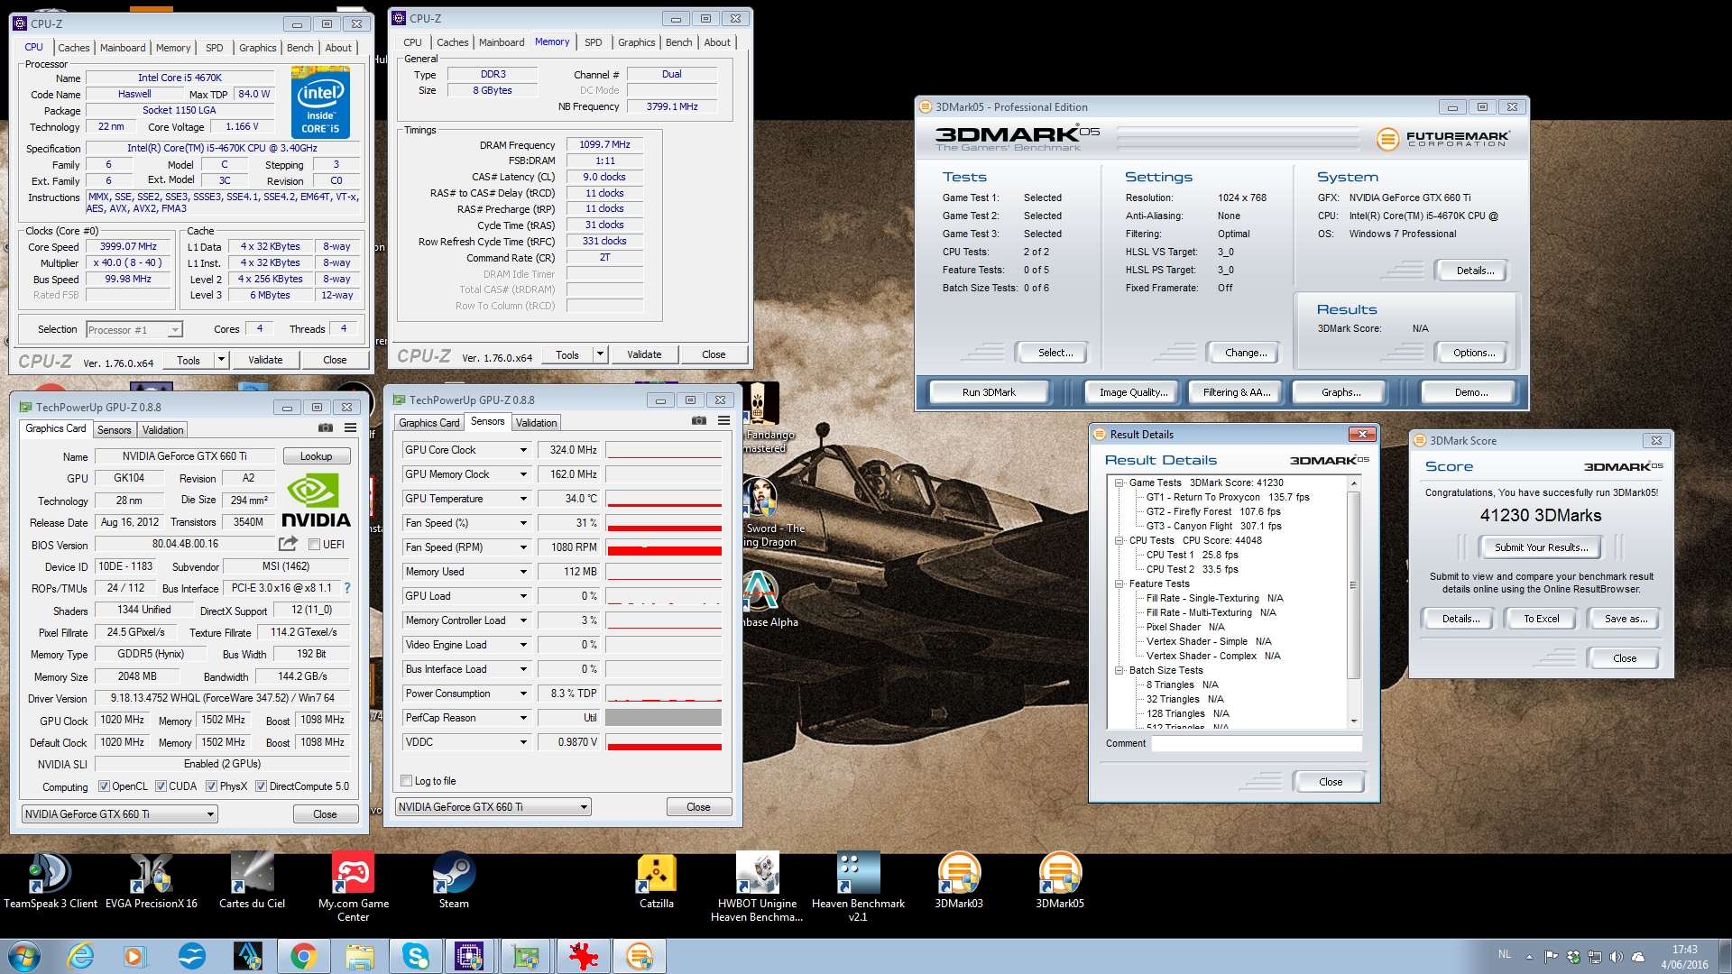The image size is (1732, 974).
Task: Click the Power Consumption value field
Action: point(568,694)
